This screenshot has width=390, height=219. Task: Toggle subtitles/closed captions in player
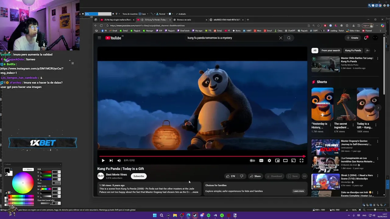[x=261, y=160]
